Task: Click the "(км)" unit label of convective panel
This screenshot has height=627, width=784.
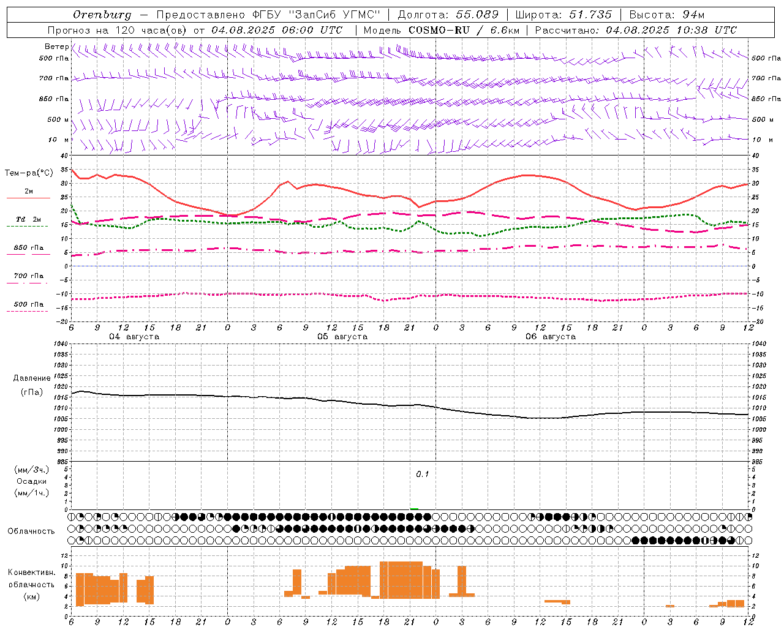Action: 32,596
